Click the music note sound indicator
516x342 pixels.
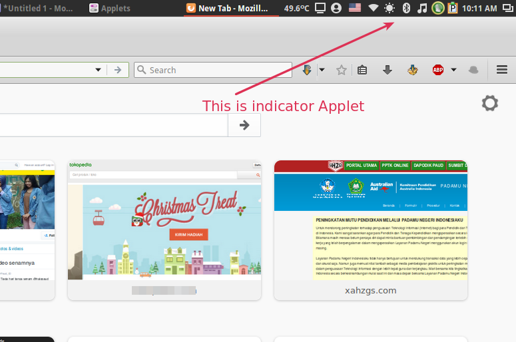(422, 8)
